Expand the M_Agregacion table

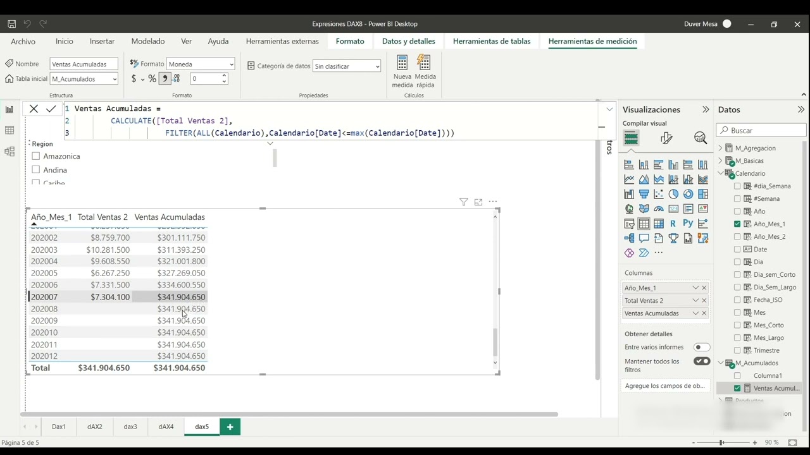[x=720, y=148]
